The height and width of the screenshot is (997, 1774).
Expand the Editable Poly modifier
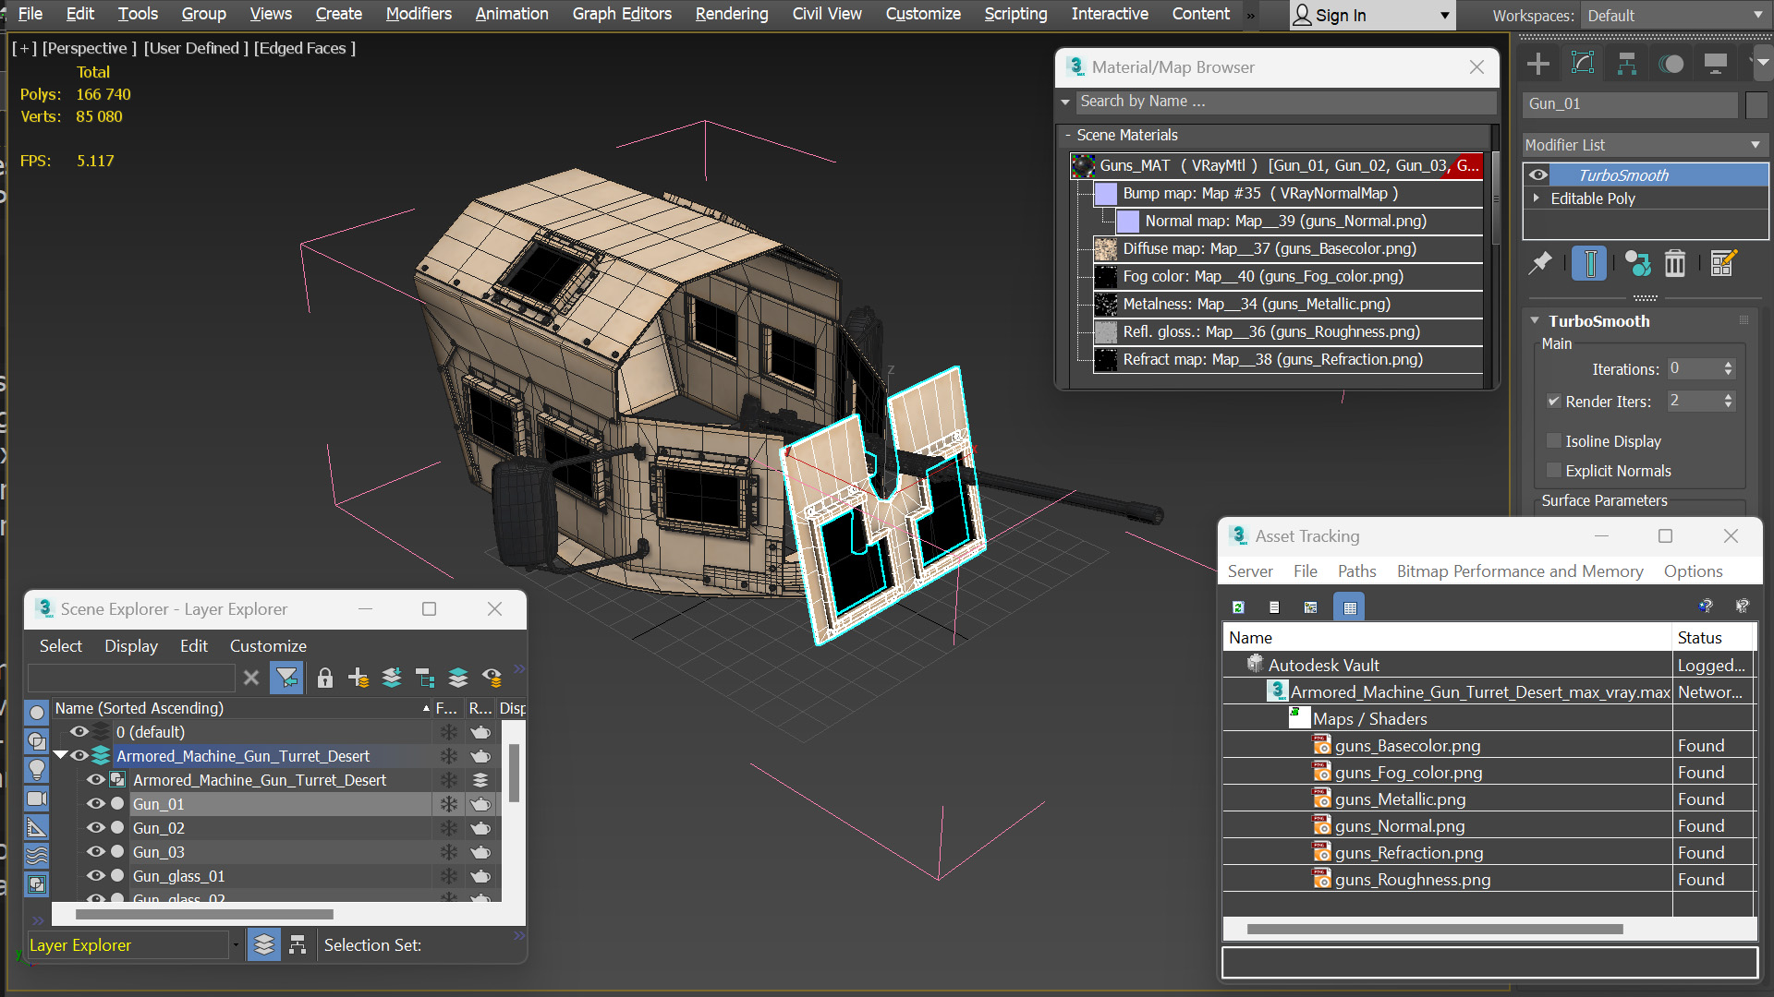pyautogui.click(x=1537, y=198)
